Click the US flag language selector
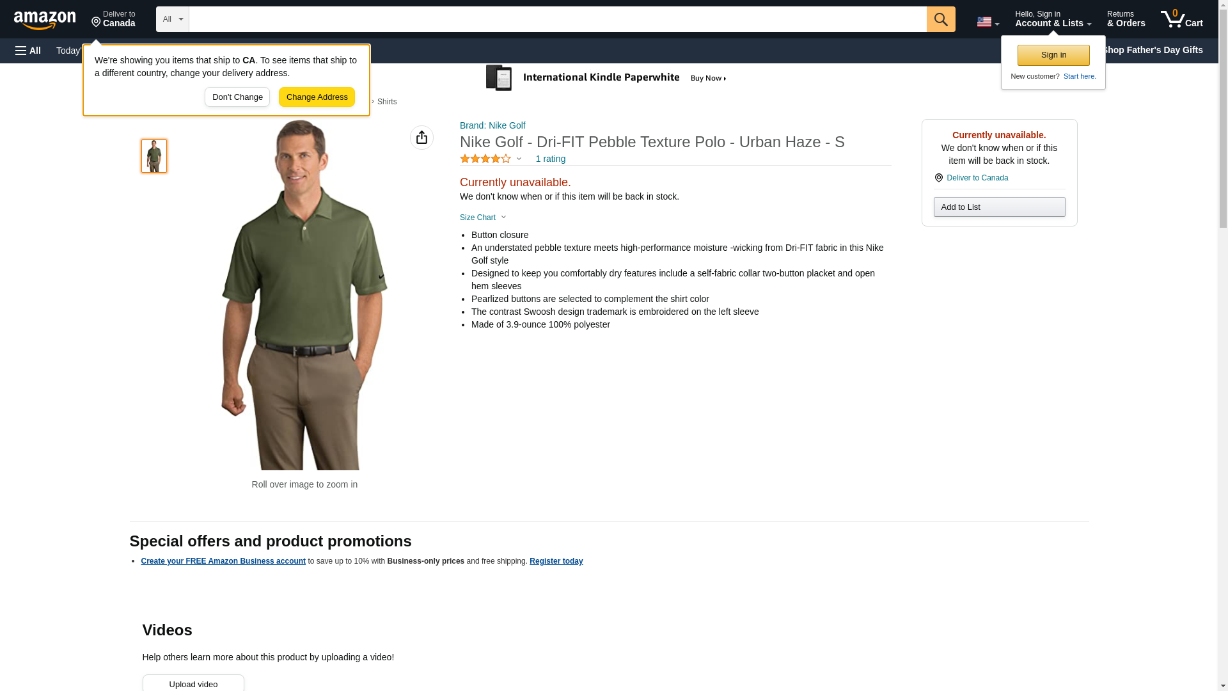Screen dimensions: 1228x691 [x=987, y=22]
